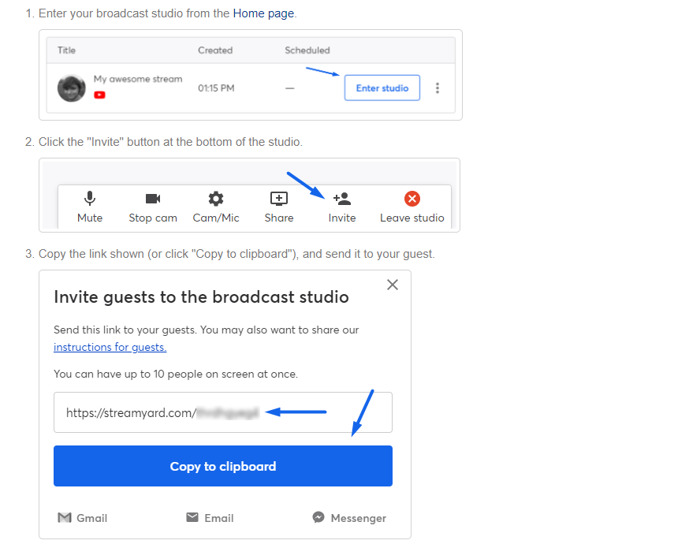Click the Stop cam camera icon
This screenshot has width=689, height=559.
[153, 199]
